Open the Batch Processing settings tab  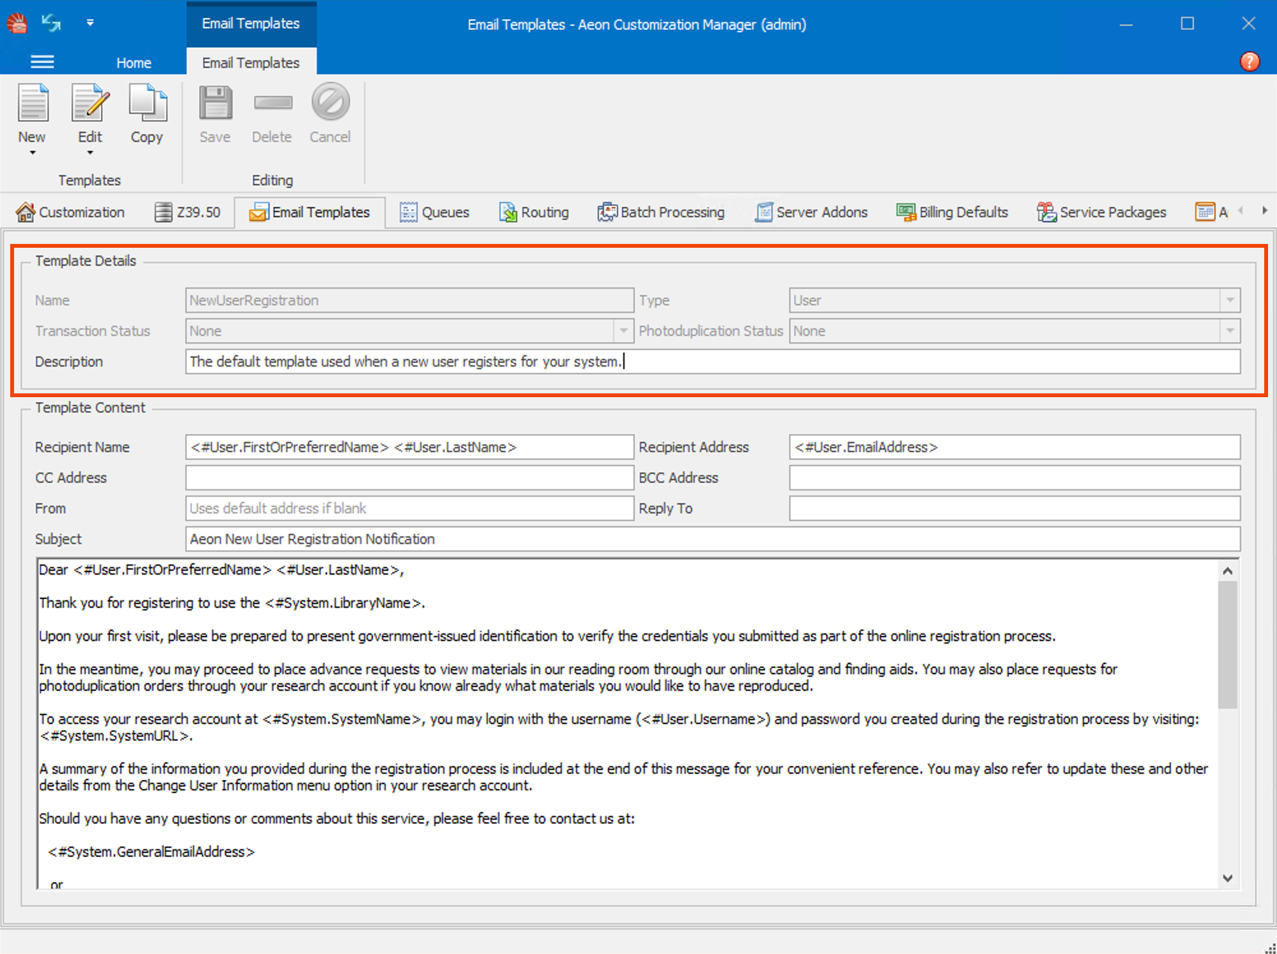661,212
